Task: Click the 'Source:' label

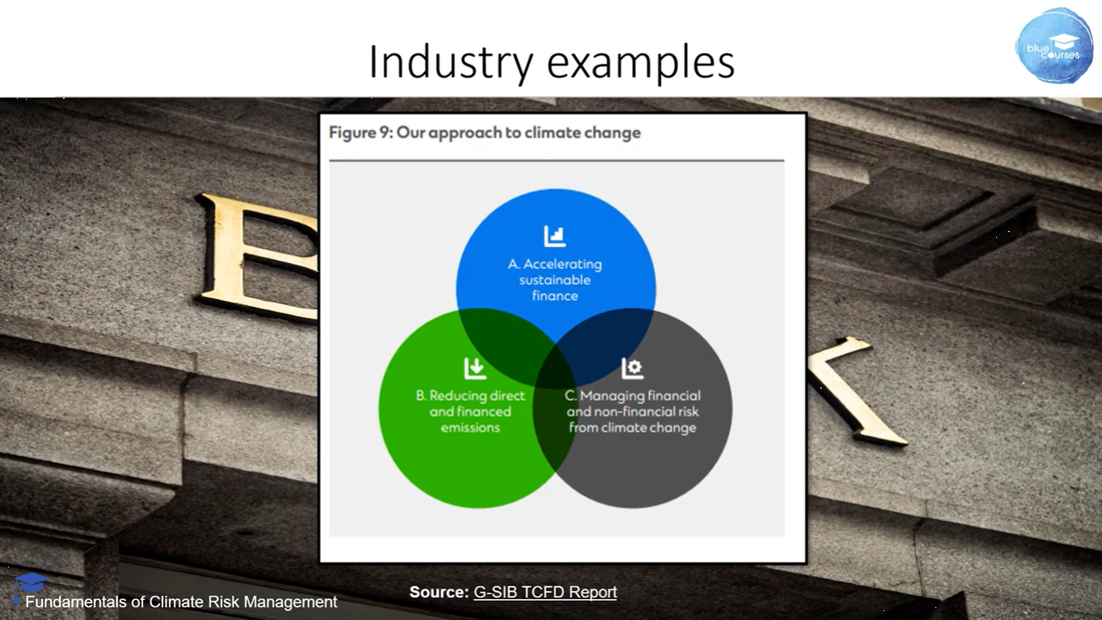Action: pyautogui.click(x=439, y=592)
